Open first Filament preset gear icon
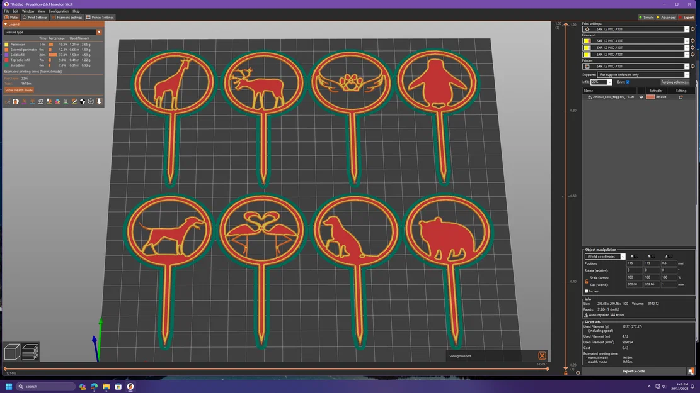 tap(692, 40)
